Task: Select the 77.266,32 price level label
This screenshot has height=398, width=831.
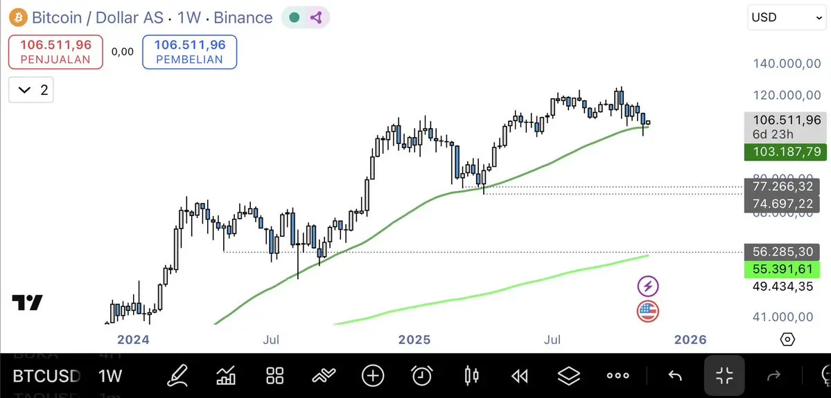Action: (782, 187)
